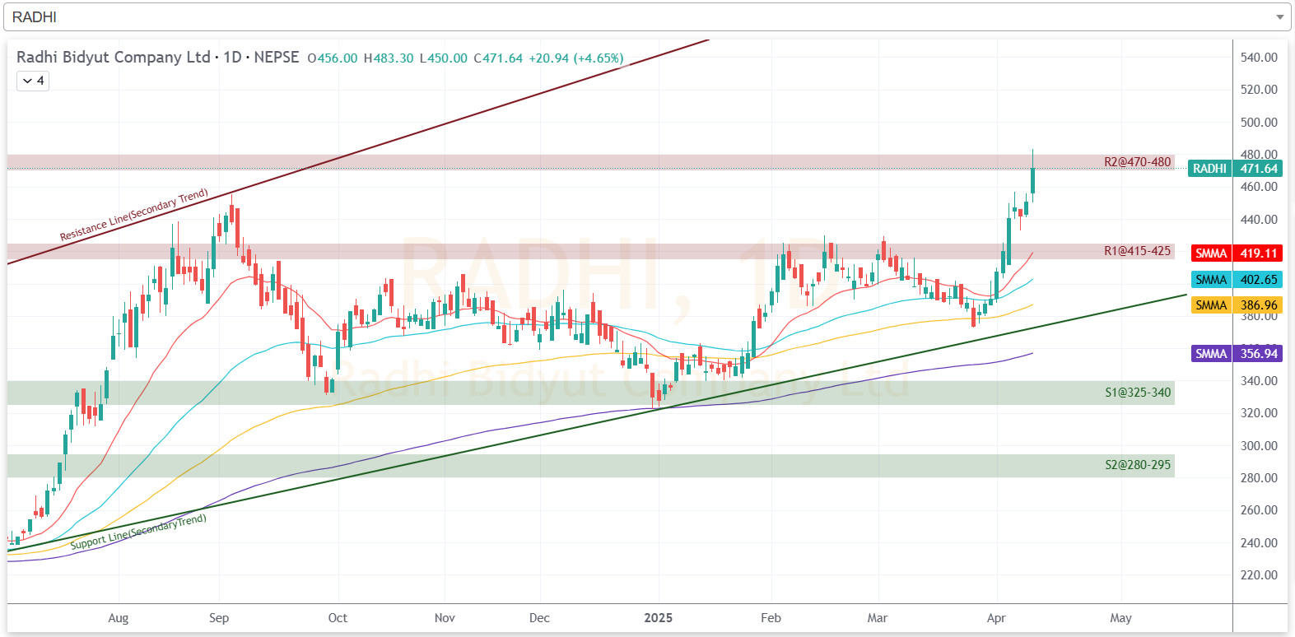
Task: Click the Support Line (Secondary Trend) text
Action: tap(138, 532)
